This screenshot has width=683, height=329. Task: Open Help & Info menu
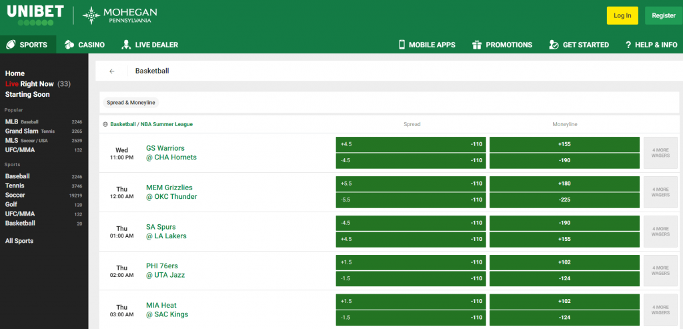[651, 45]
